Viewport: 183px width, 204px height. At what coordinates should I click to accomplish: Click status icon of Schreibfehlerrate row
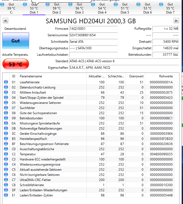(6, 185)
